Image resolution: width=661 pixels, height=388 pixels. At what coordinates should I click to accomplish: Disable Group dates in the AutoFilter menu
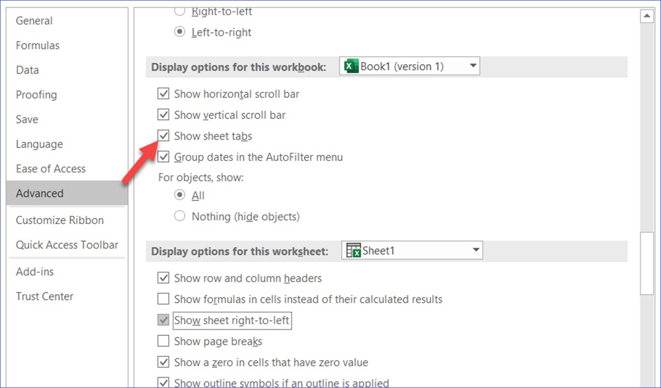click(163, 156)
